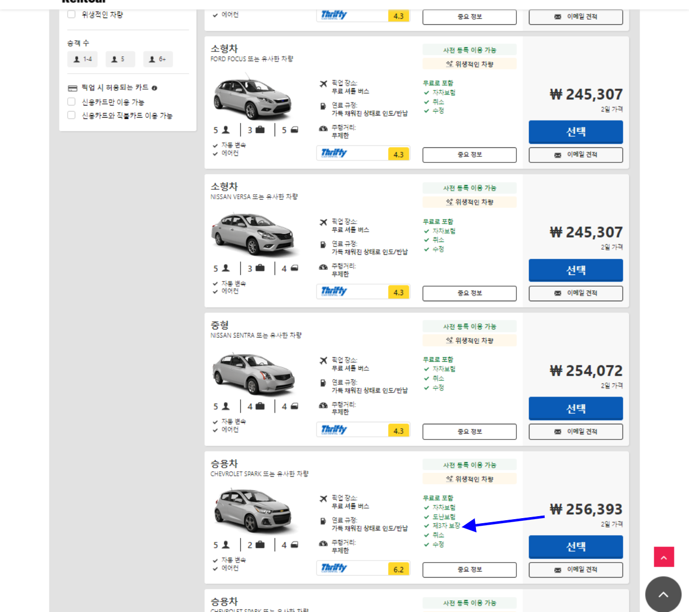The width and height of the screenshot is (689, 612).
Task: Click door count icon in Nissan Versa card
Action: click(x=294, y=268)
